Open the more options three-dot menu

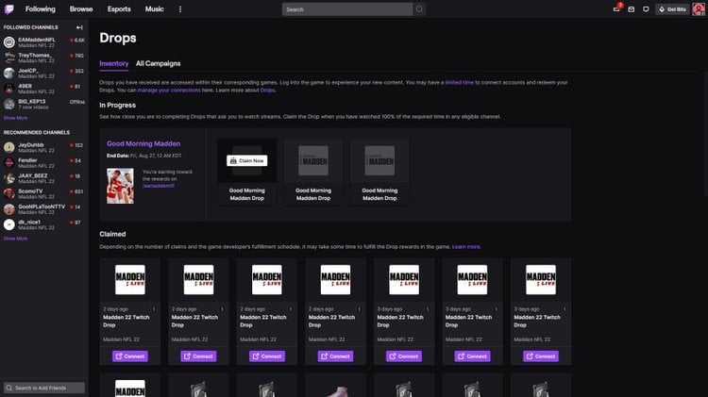click(x=180, y=8)
